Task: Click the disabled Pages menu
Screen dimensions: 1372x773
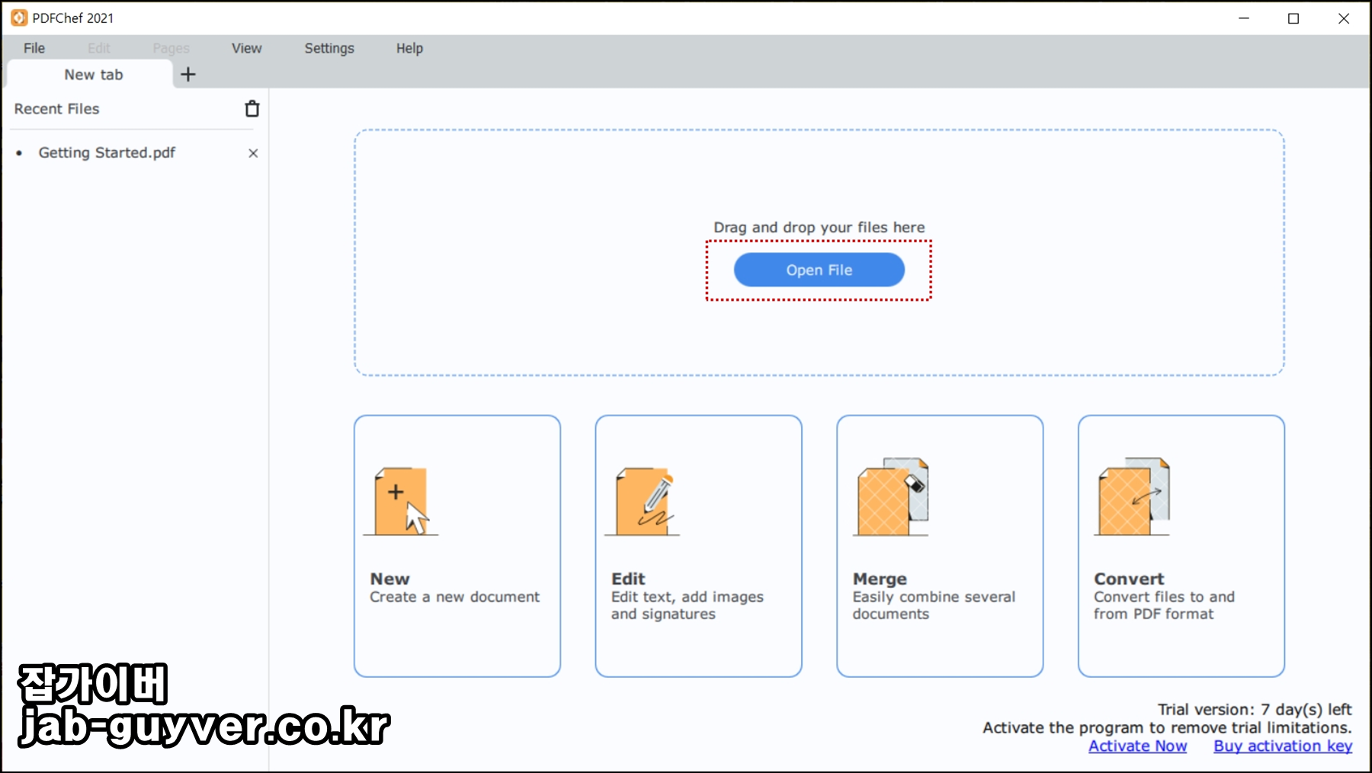Action: coord(171,48)
